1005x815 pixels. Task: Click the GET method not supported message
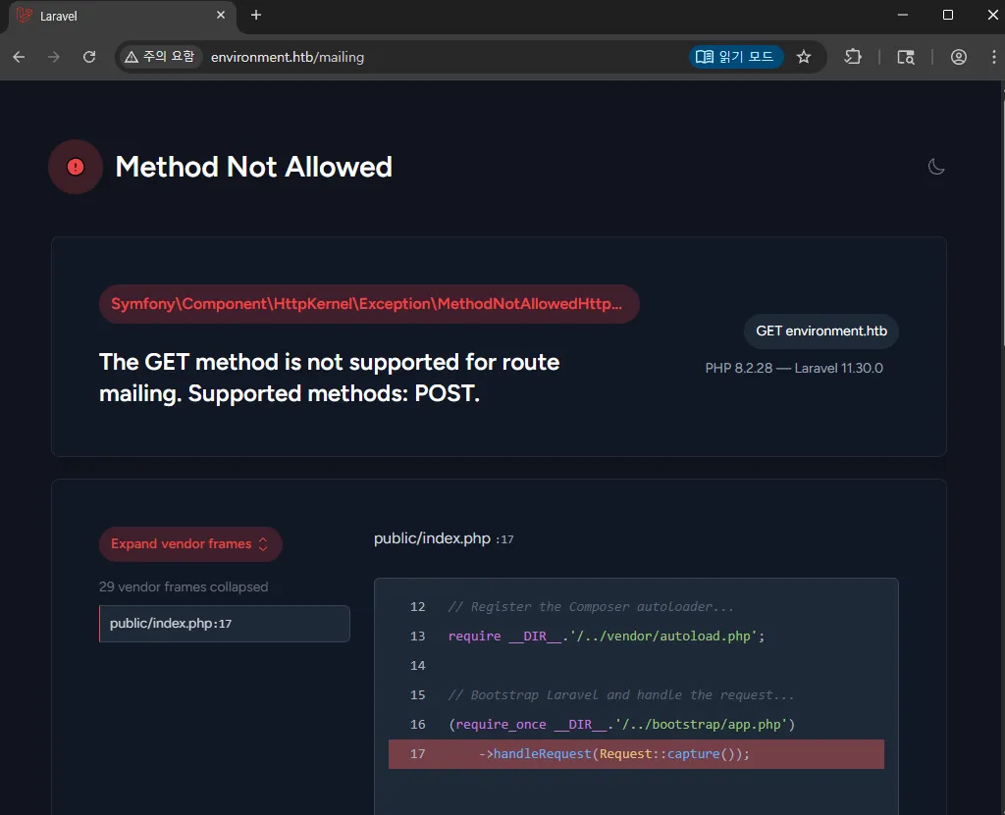click(330, 378)
